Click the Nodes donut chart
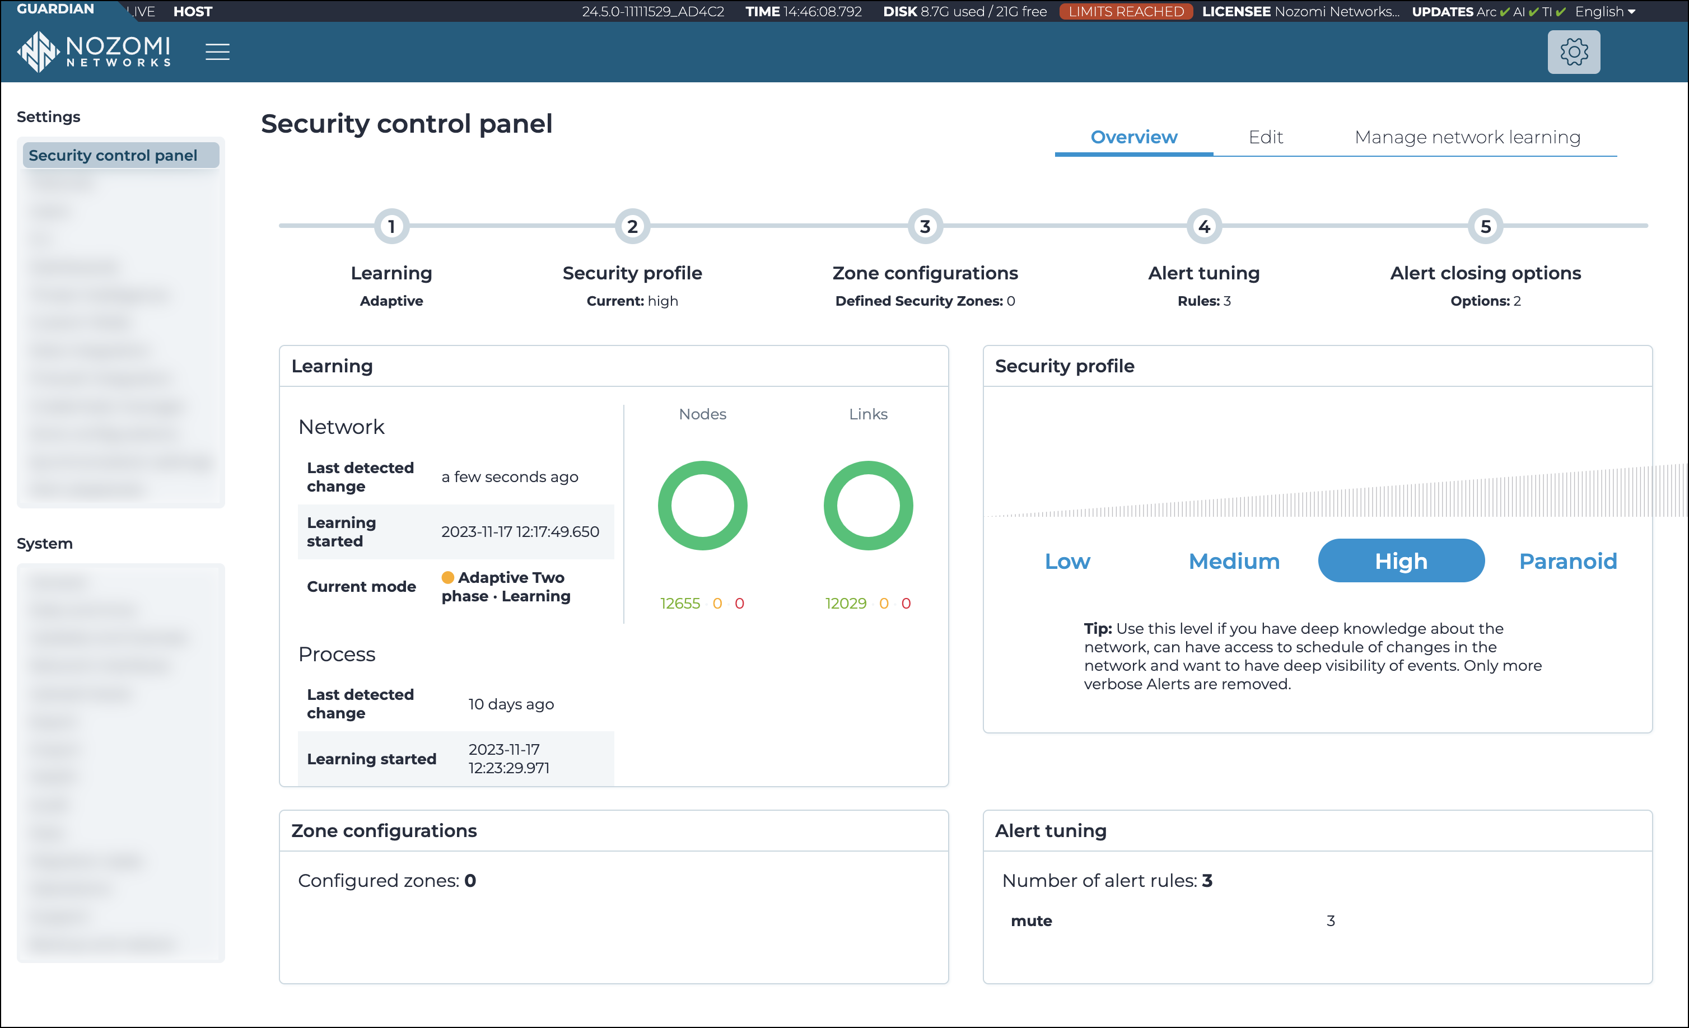The height and width of the screenshot is (1028, 1689). pos(703,505)
